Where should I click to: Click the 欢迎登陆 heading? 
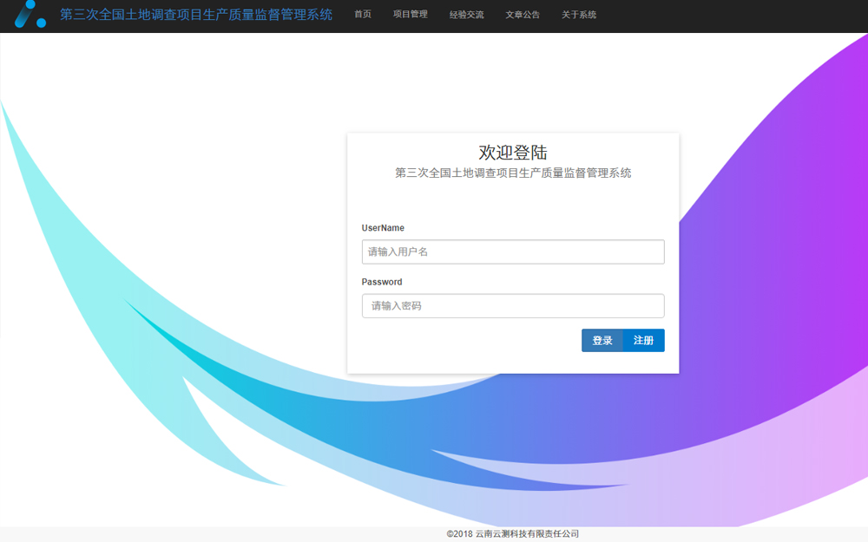point(513,152)
